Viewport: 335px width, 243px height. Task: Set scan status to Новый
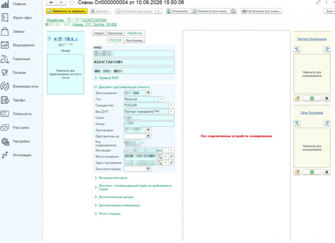pyautogui.click(x=99, y=33)
